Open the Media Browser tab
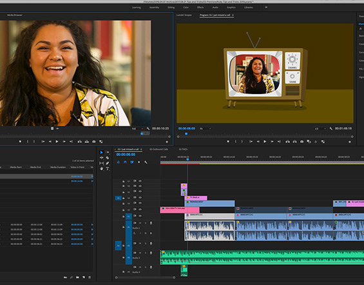The image size is (364, 285). coord(15,15)
